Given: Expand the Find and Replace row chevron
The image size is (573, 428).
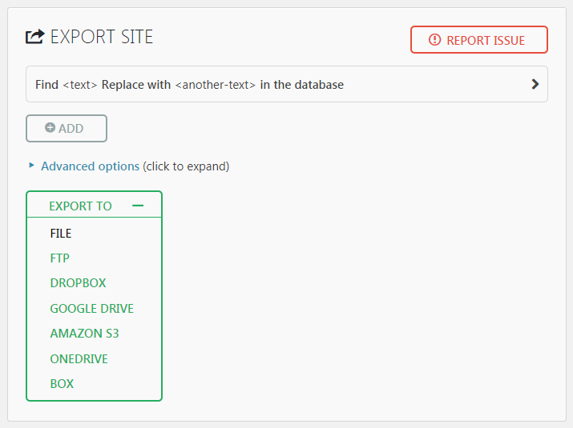Looking at the screenshot, I should 535,84.
